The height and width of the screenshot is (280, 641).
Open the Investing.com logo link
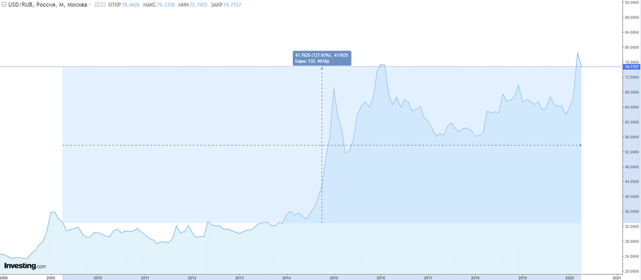click(x=25, y=266)
